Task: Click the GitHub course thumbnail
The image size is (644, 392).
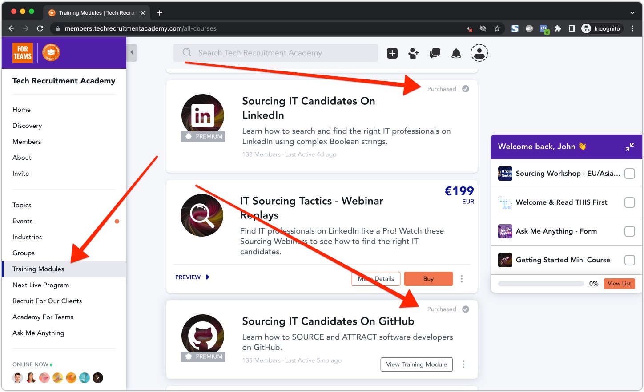Action: coord(203,336)
